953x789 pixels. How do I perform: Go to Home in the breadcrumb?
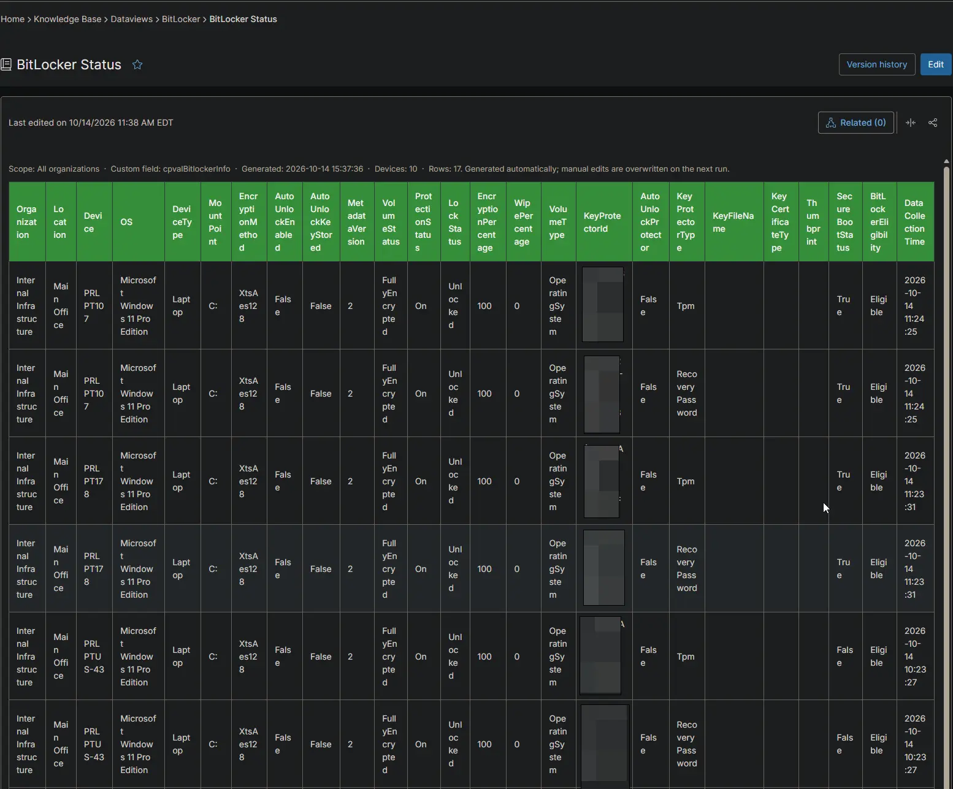(x=12, y=19)
